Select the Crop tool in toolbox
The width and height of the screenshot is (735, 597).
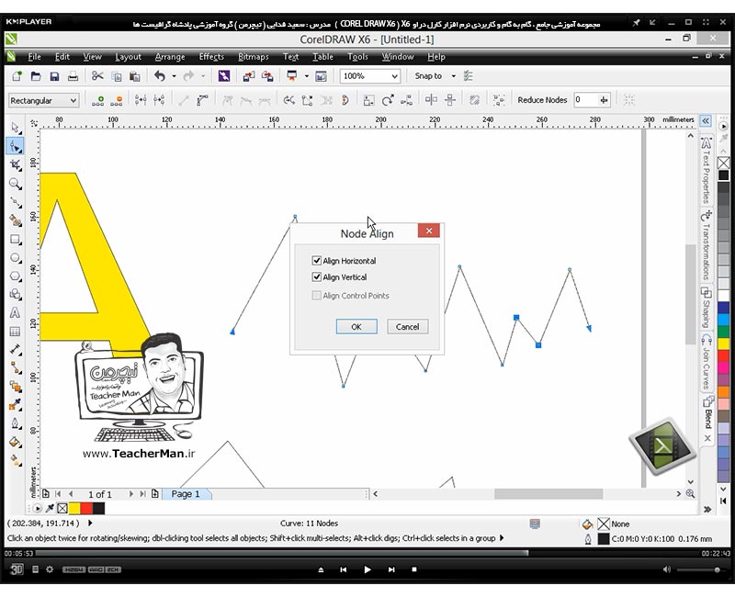(x=15, y=165)
